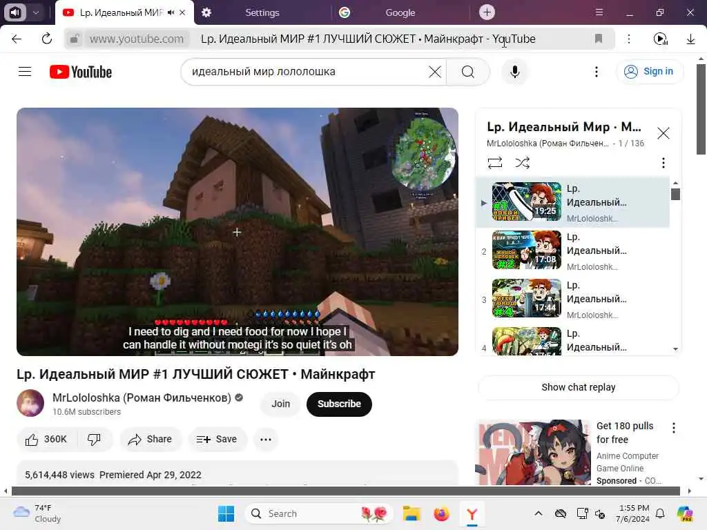Open File Explorer from taskbar

411,513
